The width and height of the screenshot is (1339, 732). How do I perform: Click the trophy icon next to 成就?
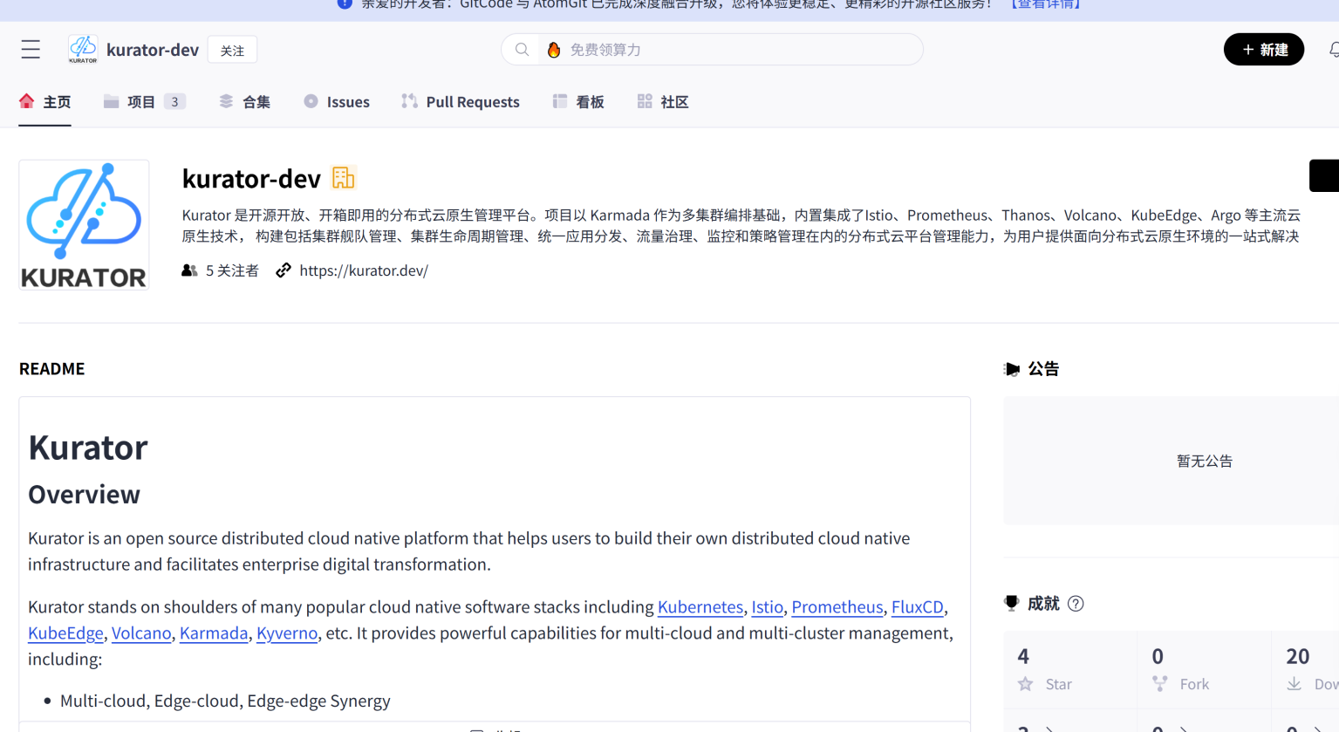(x=1012, y=603)
